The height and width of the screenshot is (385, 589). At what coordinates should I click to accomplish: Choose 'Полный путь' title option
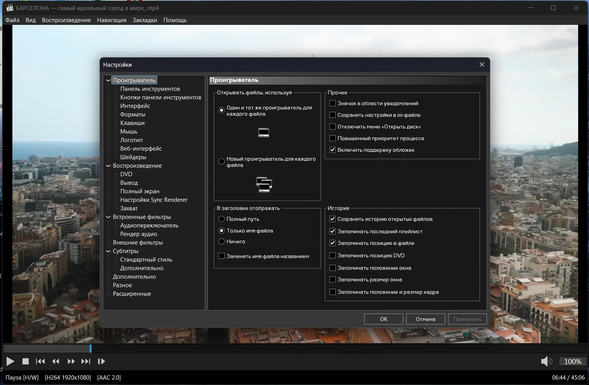click(x=222, y=219)
